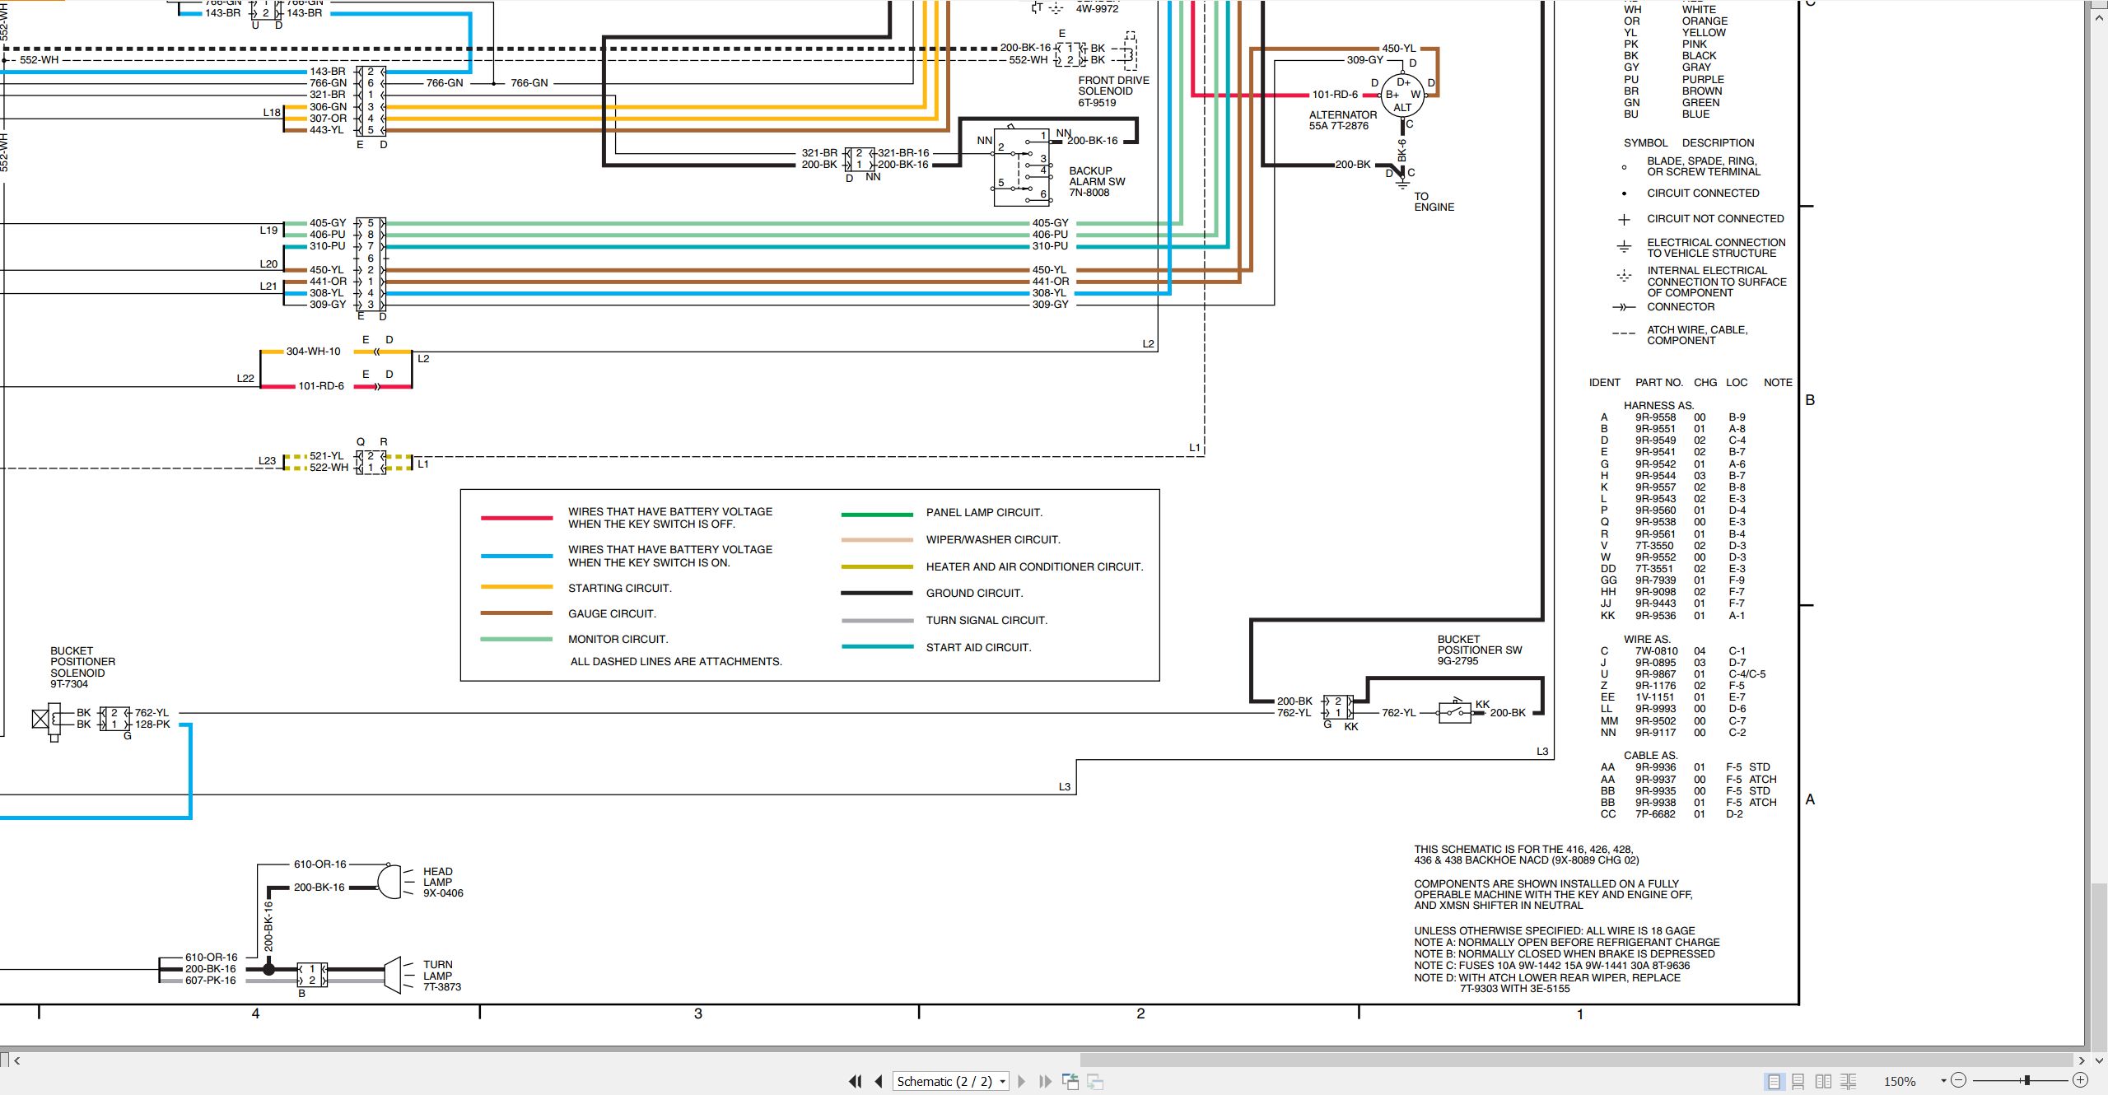Click the 304-WH-10 wire label
Viewport: 2108px width, 1095px height.
click(x=313, y=352)
